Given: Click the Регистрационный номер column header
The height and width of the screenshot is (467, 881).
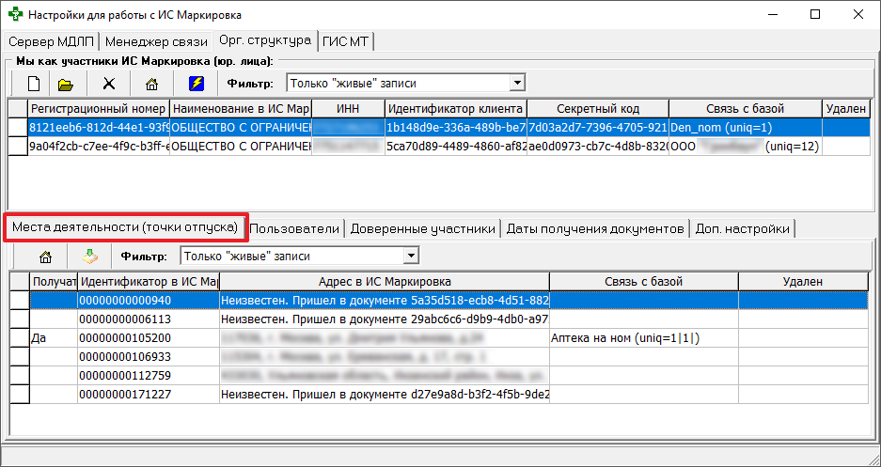Looking at the screenshot, I should (99, 109).
